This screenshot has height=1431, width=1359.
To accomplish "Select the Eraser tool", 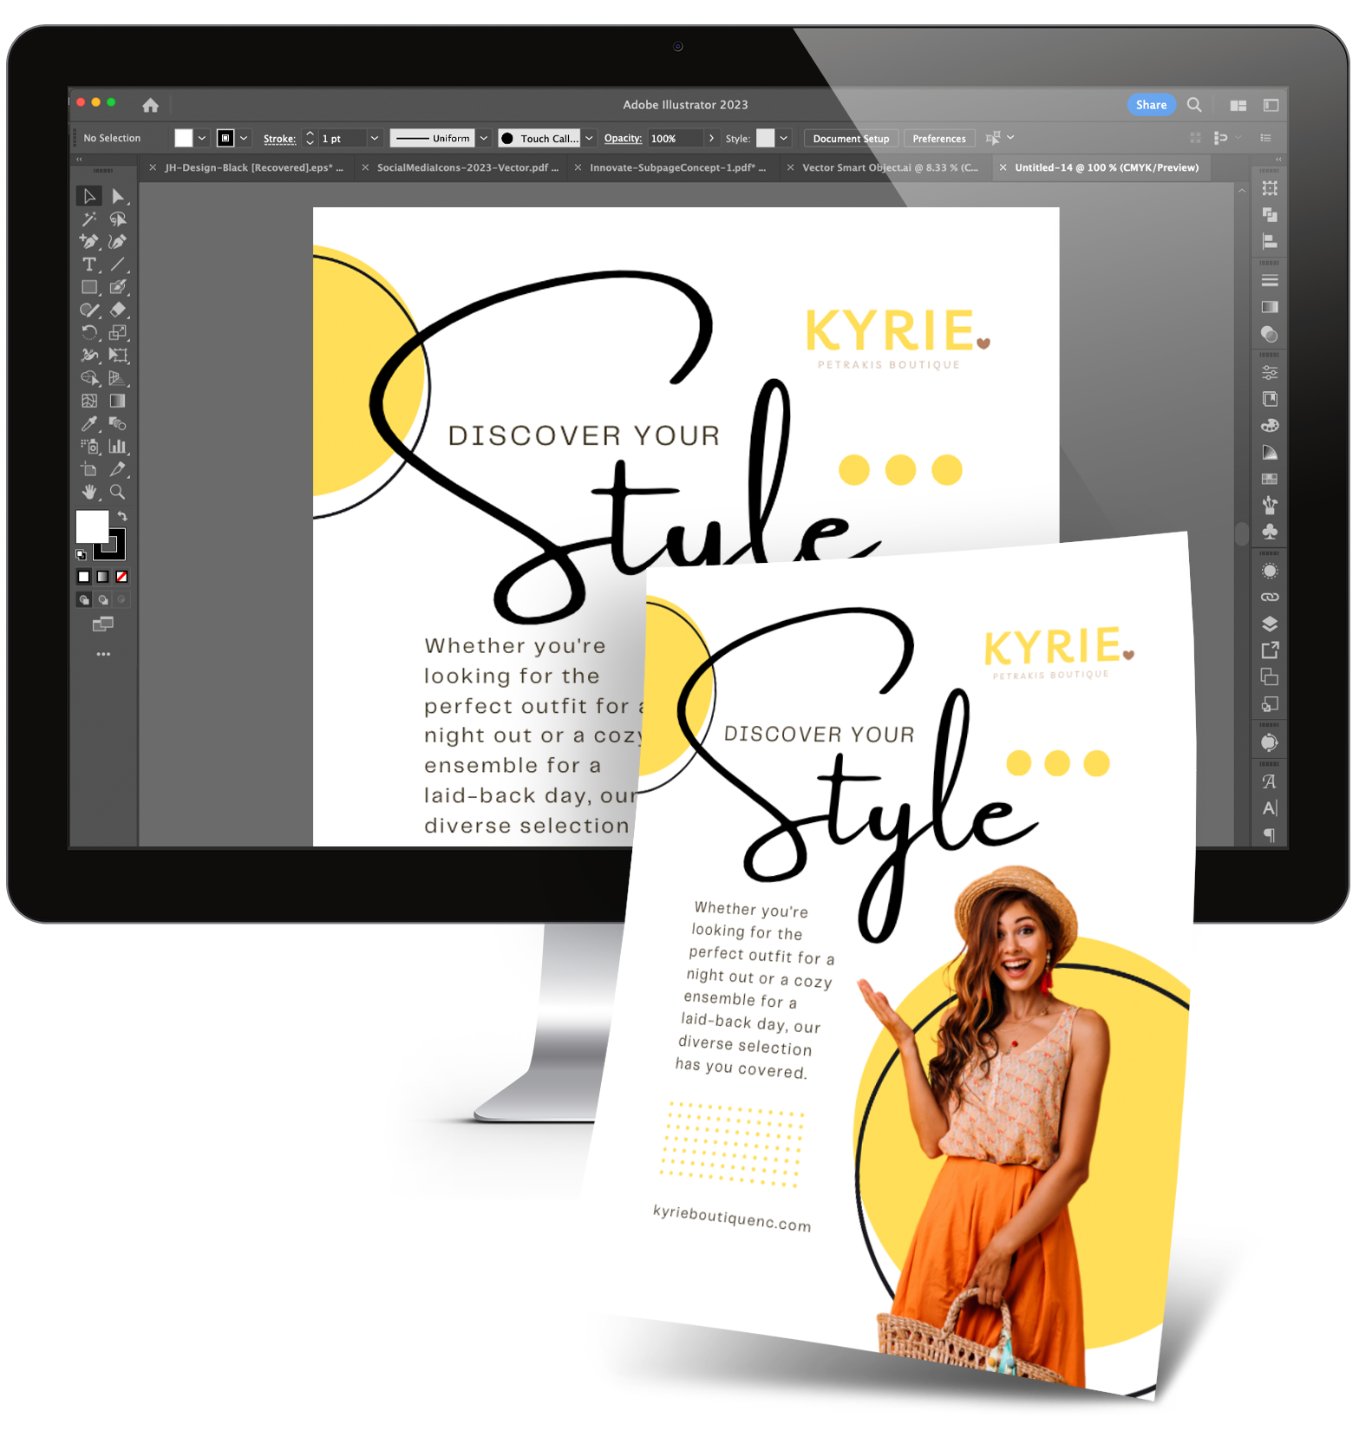I will click(118, 310).
